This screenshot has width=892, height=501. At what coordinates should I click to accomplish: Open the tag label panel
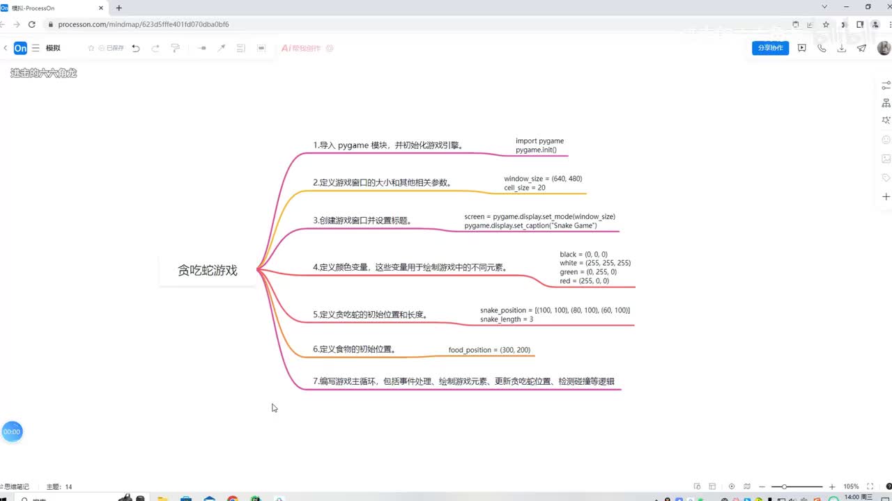[886, 177]
